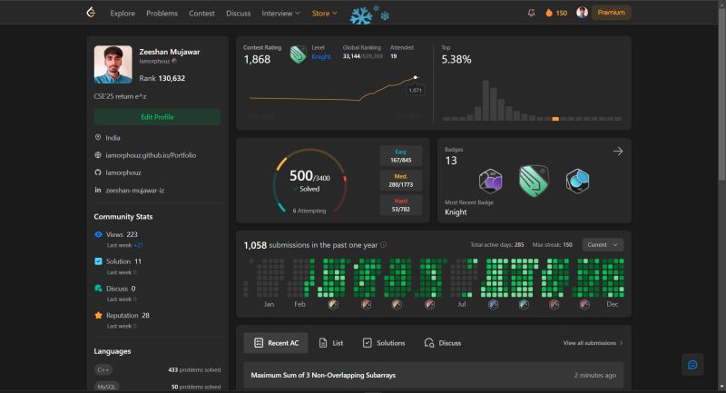Click the GitHub icon beside Iamorphouz
Screen dimensions: 726x393
tap(98, 172)
